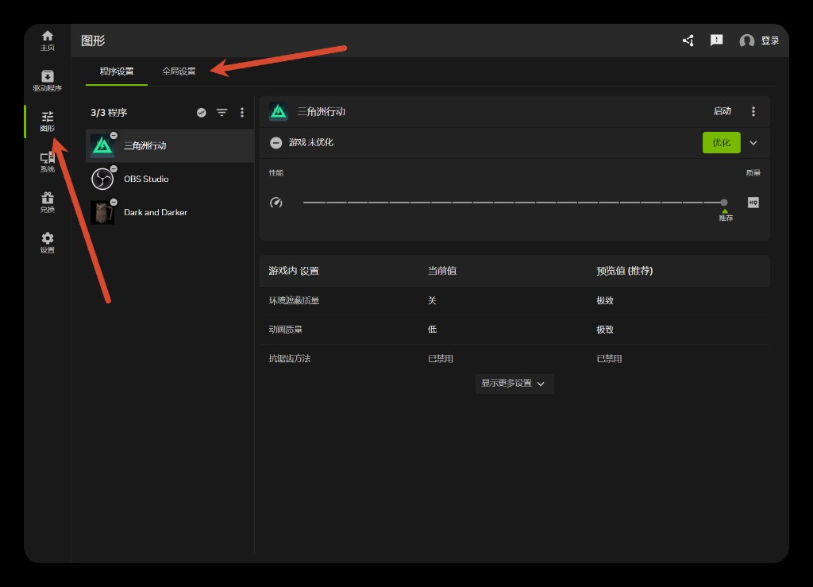Click the 环境遮蔽质量 setting row
This screenshot has width=813, height=587.
pos(514,301)
